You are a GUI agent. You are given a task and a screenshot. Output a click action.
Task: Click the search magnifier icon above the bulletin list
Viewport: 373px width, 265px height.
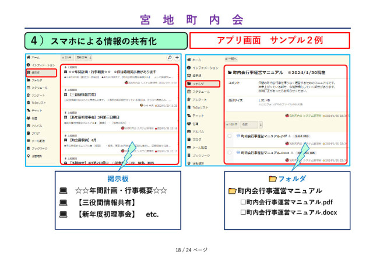pyautogui.click(x=169, y=58)
